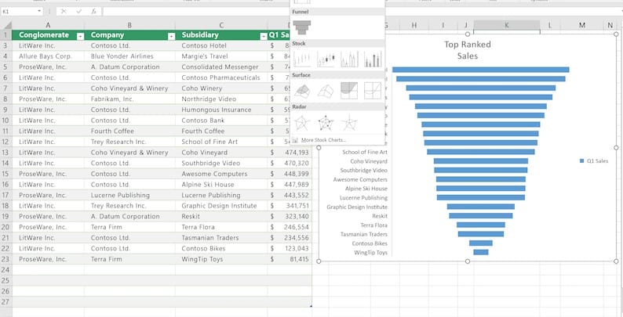The image size is (623, 317).
Task: Open Insert Function fx button
Action: pyautogui.click(x=94, y=12)
